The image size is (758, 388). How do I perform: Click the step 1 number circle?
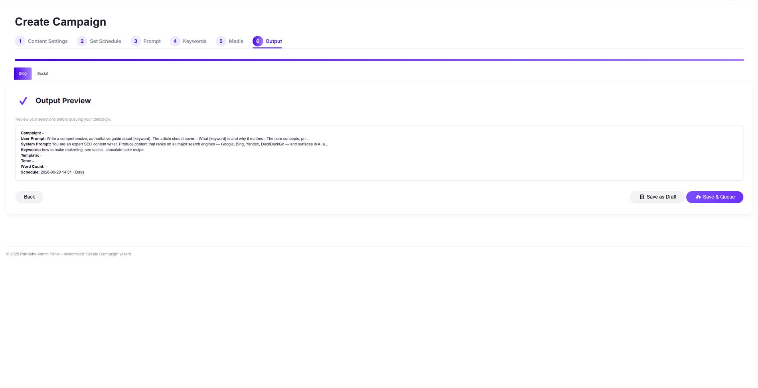click(20, 41)
